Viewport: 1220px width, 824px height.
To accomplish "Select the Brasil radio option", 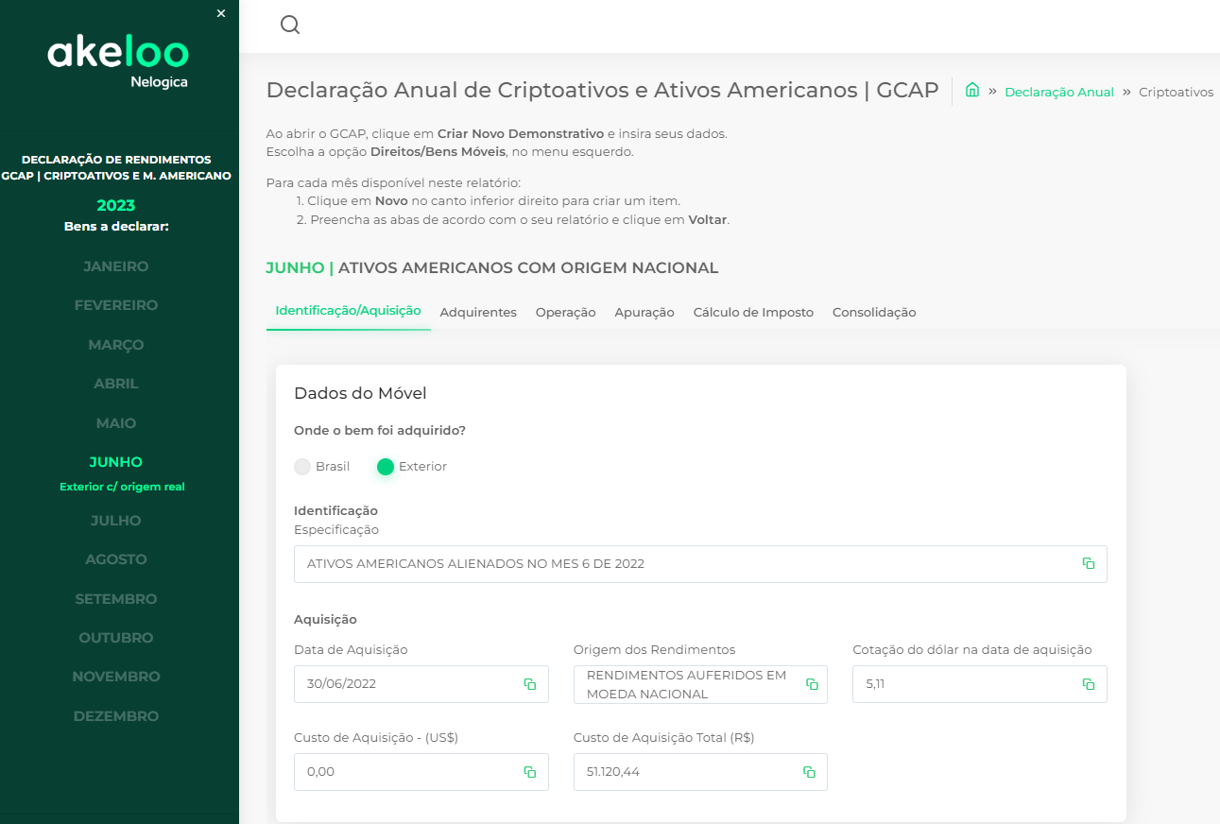I will [302, 467].
